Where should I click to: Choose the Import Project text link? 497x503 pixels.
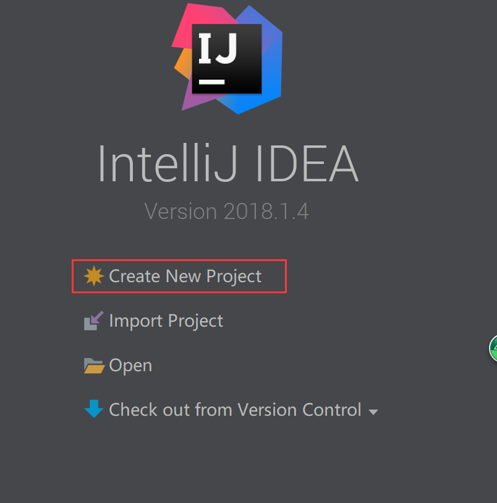coord(166,321)
